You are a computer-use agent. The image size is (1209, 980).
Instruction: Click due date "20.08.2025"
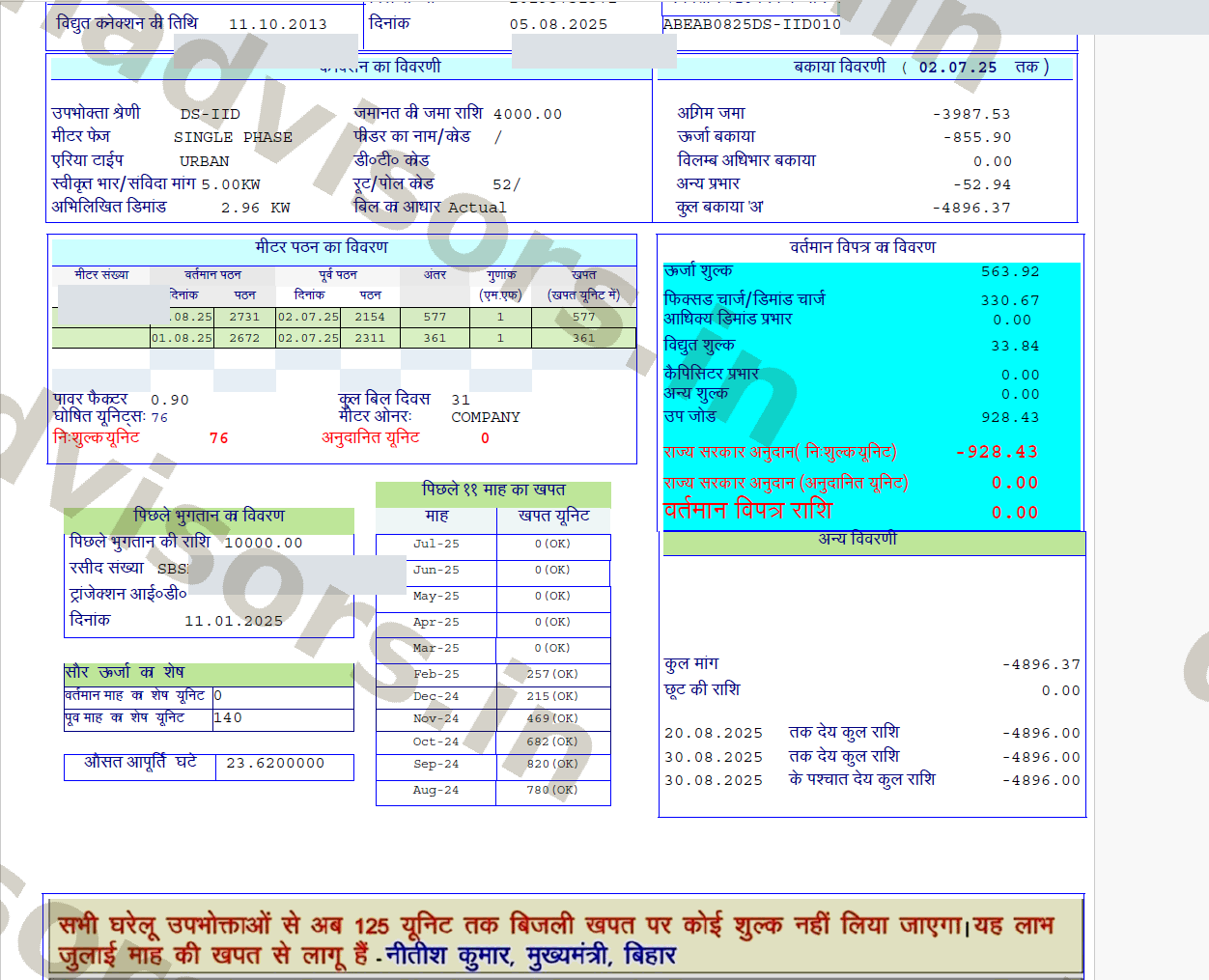(x=714, y=734)
